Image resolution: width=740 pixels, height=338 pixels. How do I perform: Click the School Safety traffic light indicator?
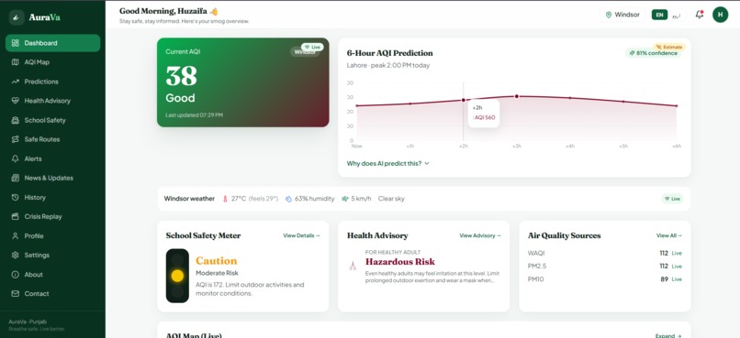coord(177,276)
